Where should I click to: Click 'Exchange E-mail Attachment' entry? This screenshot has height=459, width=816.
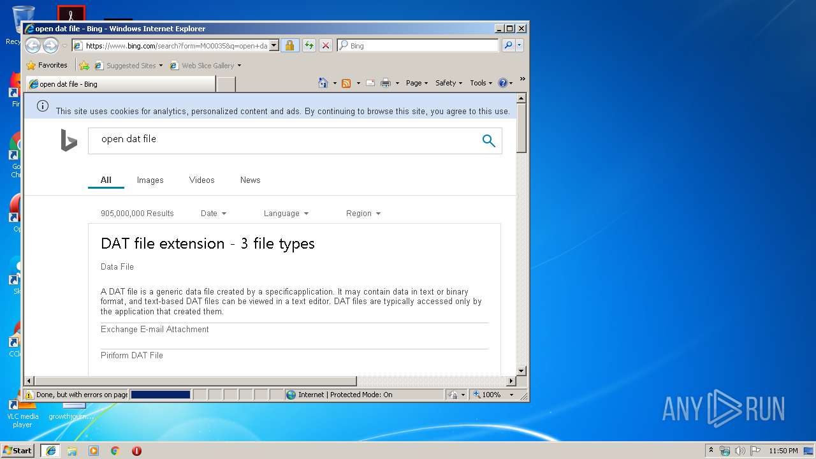tap(155, 330)
